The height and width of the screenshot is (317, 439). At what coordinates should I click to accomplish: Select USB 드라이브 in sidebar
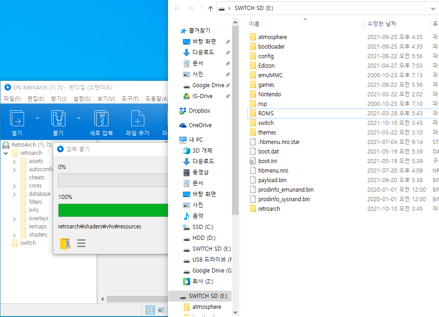point(207,260)
